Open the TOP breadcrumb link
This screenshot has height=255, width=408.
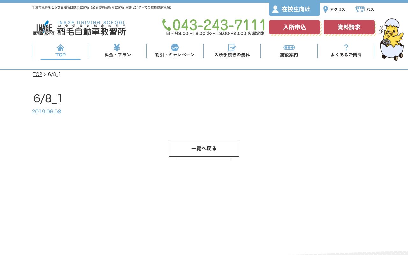[x=37, y=74]
